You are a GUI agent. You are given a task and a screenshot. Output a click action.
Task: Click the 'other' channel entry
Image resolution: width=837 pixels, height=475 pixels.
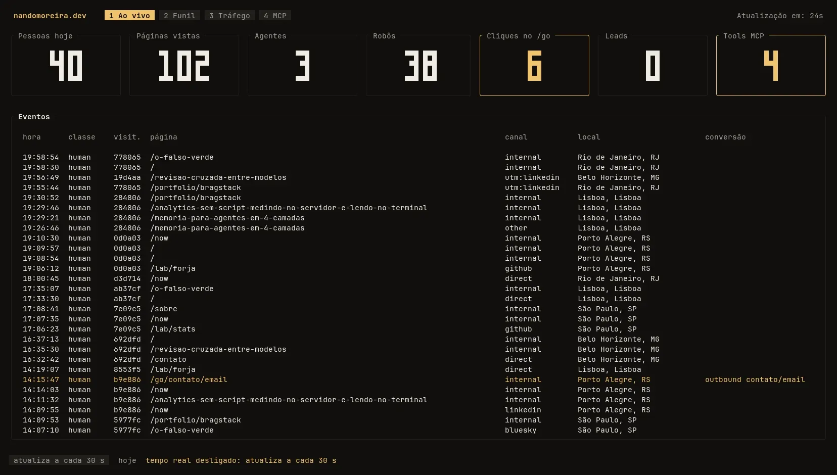pyautogui.click(x=516, y=228)
